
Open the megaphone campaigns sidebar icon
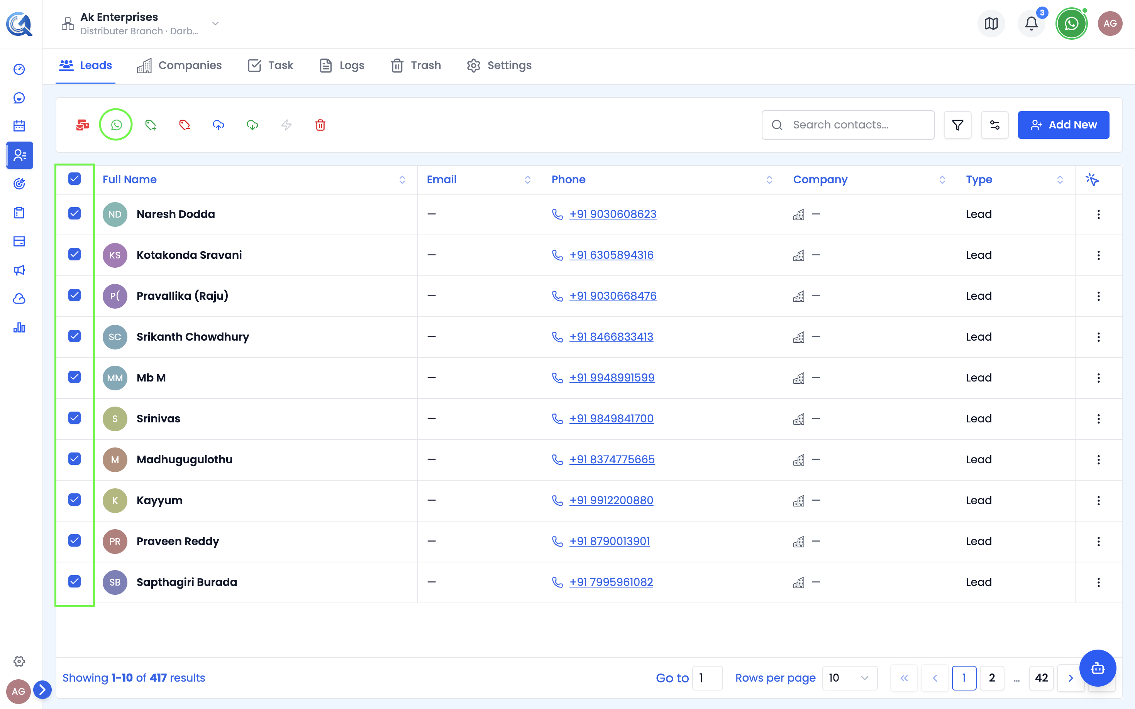19,270
